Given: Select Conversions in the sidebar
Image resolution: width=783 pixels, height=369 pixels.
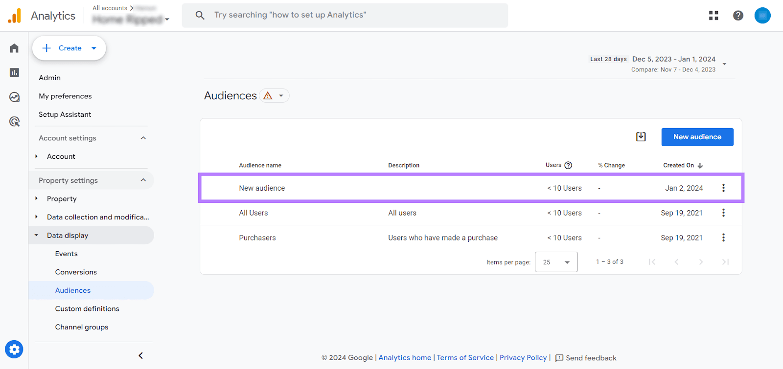Looking at the screenshot, I should click(76, 272).
